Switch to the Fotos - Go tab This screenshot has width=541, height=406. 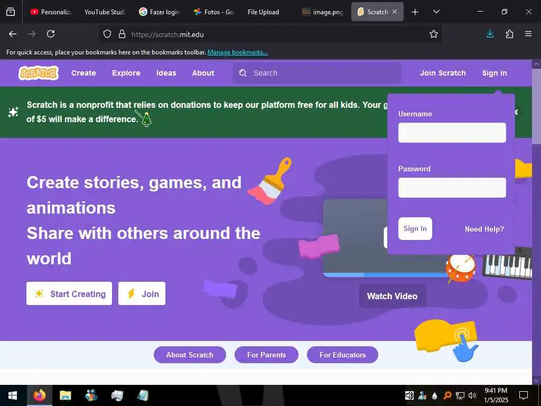pos(214,12)
